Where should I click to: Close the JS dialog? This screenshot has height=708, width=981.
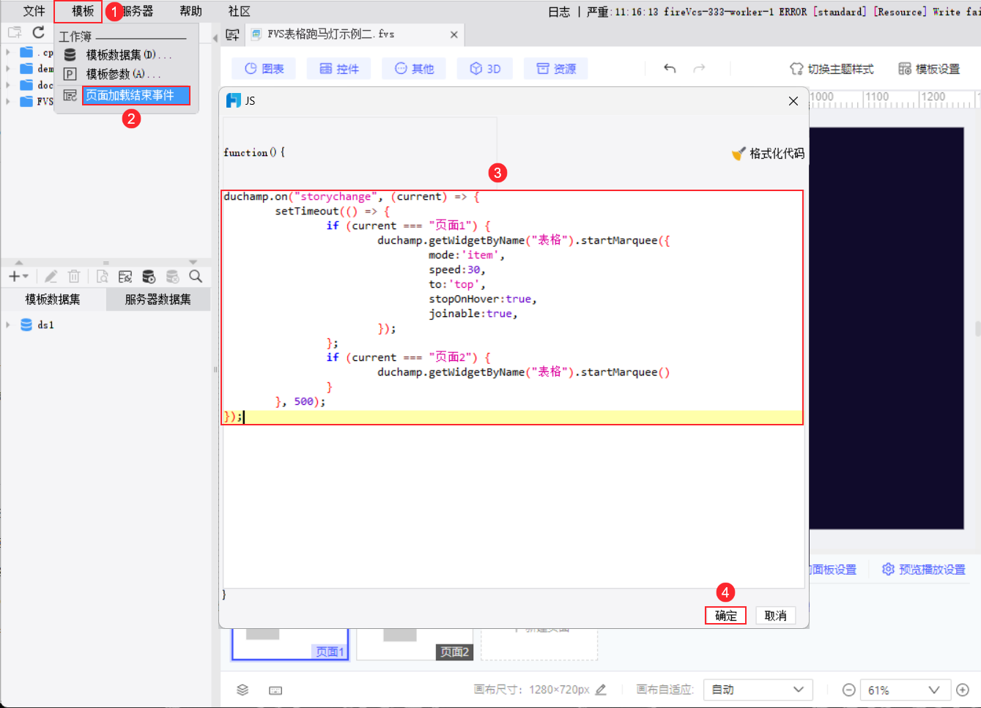click(793, 101)
